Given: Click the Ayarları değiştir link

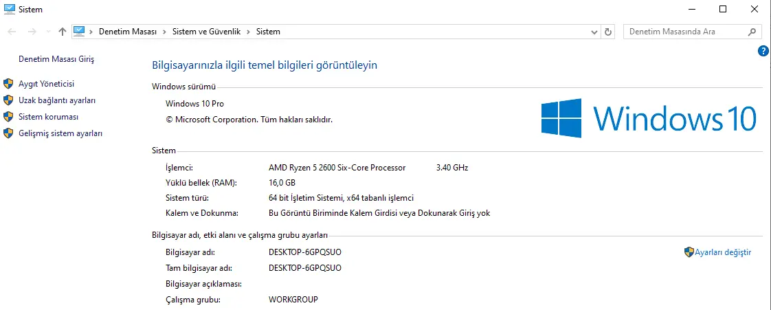Looking at the screenshot, I should point(723,252).
